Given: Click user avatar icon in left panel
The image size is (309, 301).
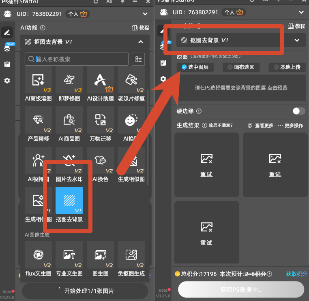Looking at the screenshot, I should (7, 14).
